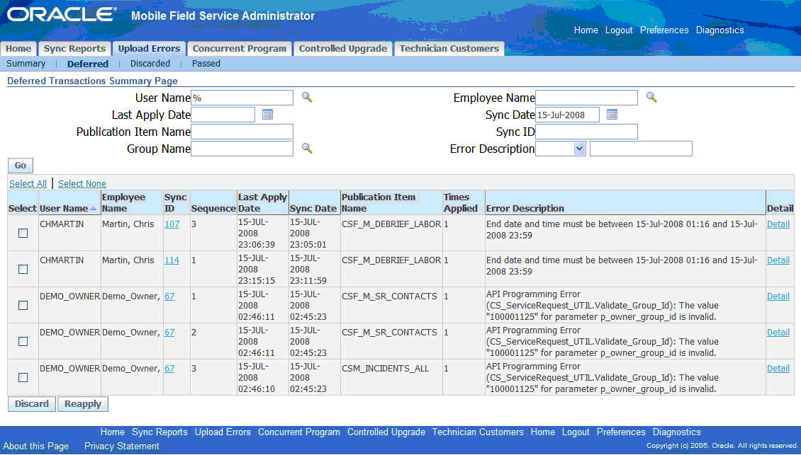801x455 pixels.
Task: Click the Last Apply Date input field
Action: [x=223, y=114]
